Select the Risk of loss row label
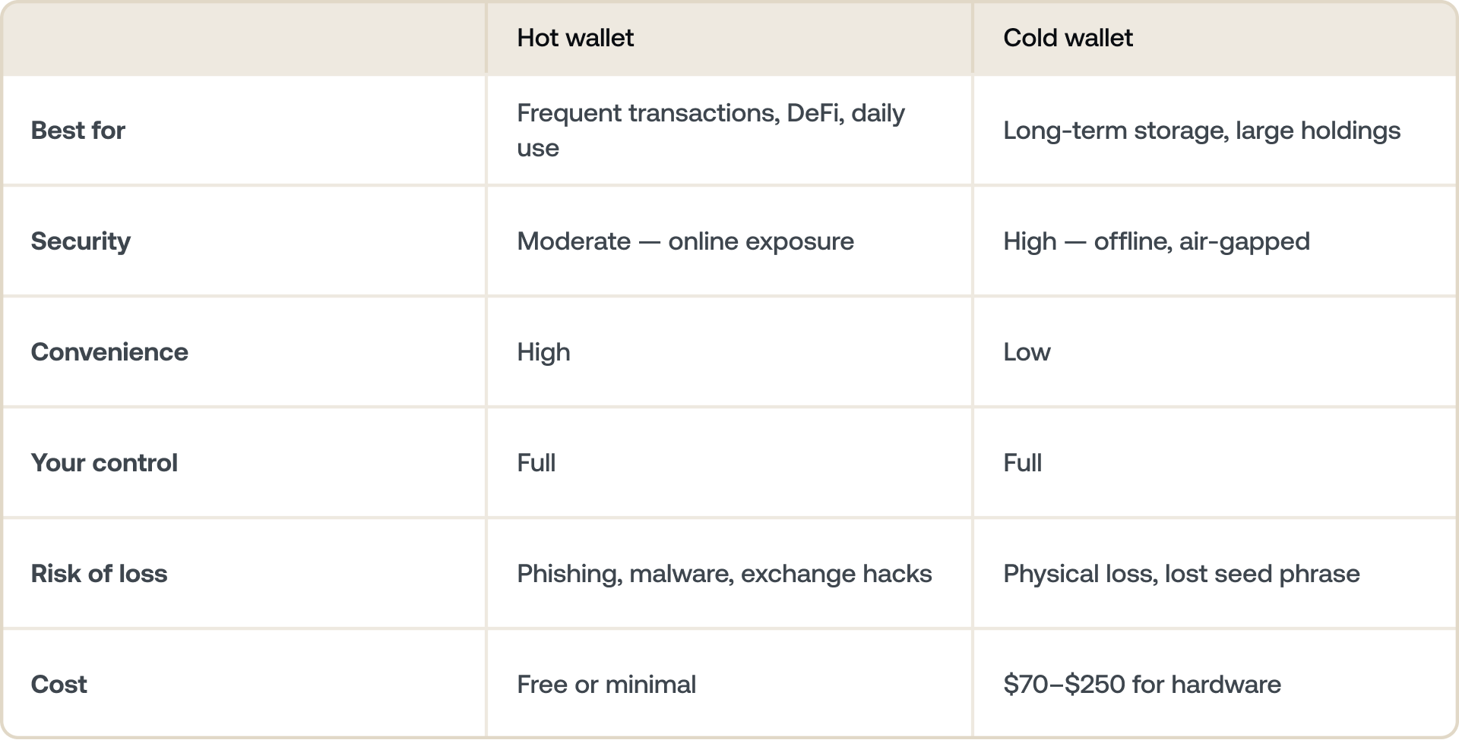The image size is (1459, 740). (99, 574)
